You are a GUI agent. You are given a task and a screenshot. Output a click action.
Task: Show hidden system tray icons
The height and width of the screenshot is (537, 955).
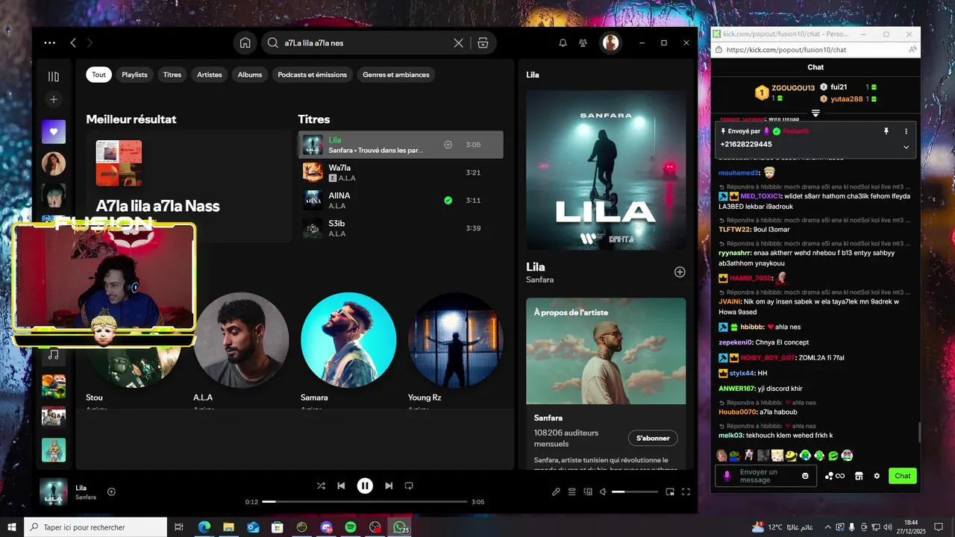tap(827, 527)
